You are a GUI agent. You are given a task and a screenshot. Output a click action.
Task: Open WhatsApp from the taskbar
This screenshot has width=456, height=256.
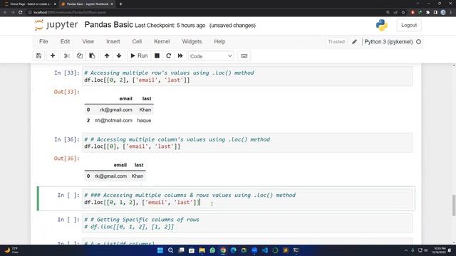[x=212, y=250]
